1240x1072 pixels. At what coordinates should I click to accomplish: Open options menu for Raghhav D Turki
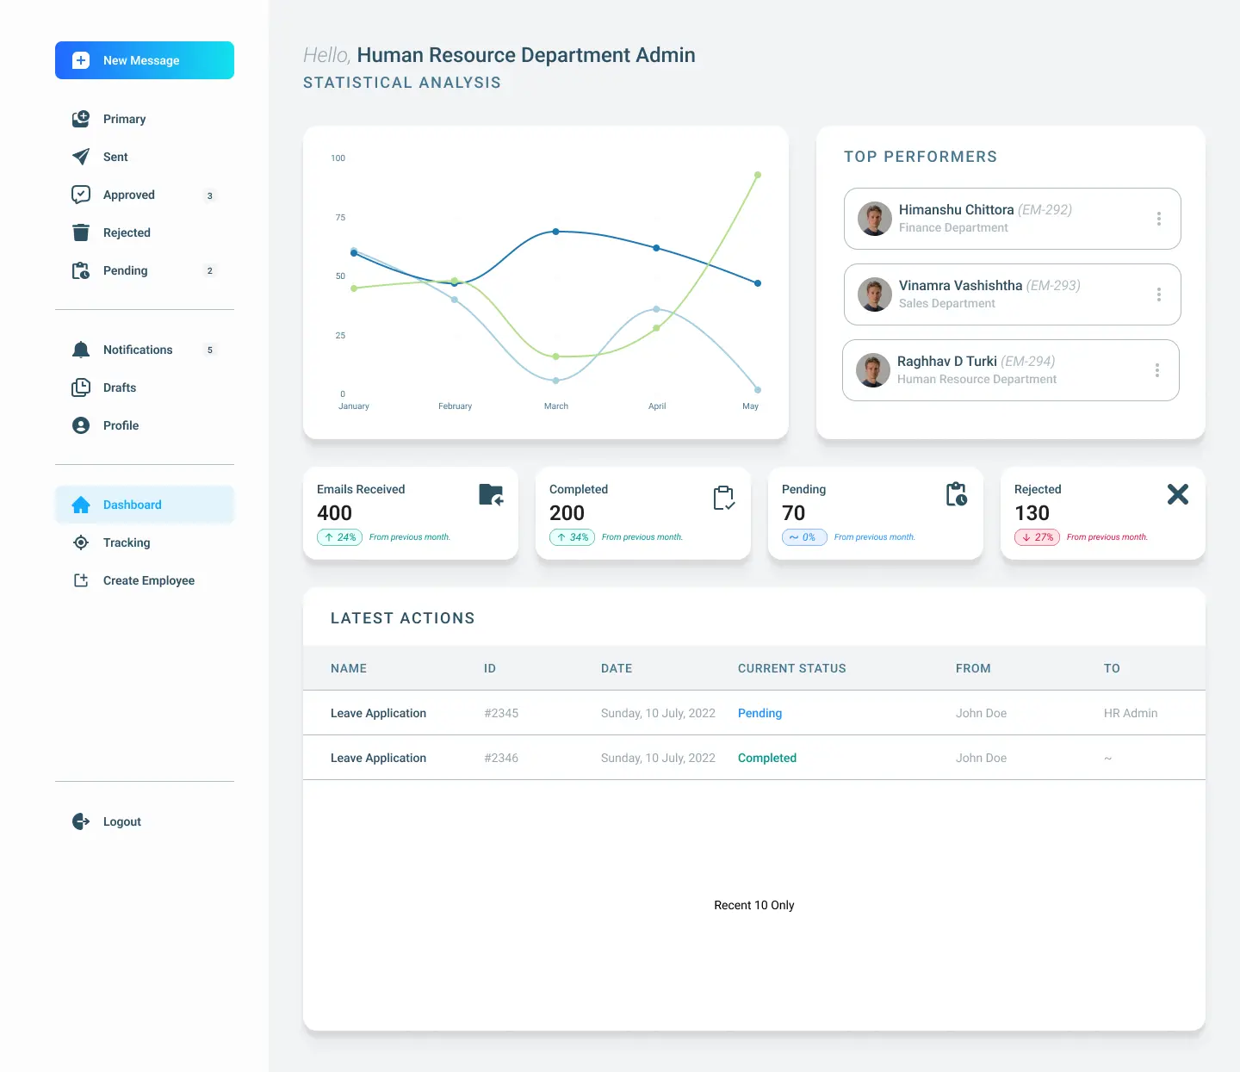[1157, 370]
